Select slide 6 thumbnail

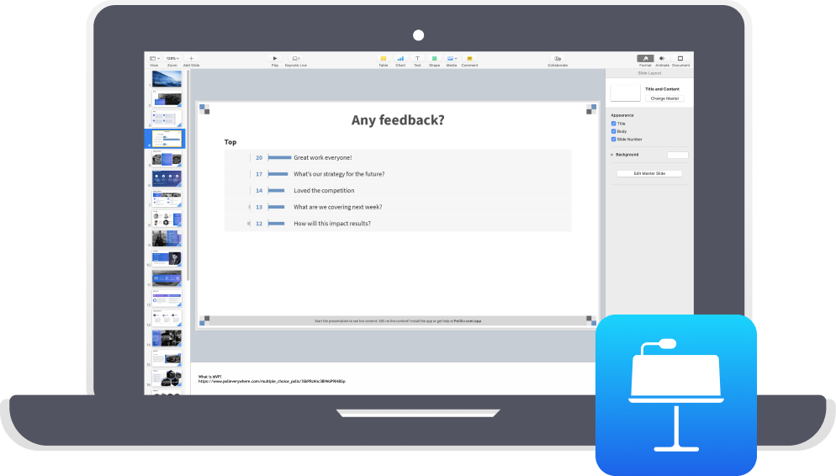[167, 178]
